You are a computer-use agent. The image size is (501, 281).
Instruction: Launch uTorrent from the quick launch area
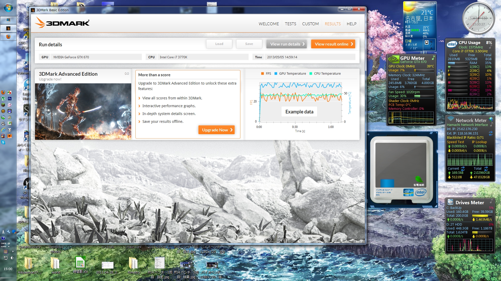[x=3, y=99]
